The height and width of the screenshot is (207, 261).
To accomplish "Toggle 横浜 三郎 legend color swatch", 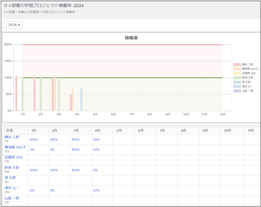I will point(237,65).
